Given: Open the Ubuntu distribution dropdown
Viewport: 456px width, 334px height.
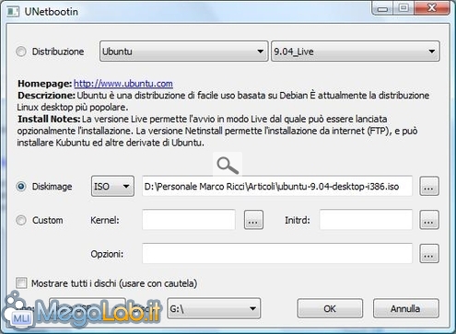Looking at the screenshot, I should click(183, 52).
